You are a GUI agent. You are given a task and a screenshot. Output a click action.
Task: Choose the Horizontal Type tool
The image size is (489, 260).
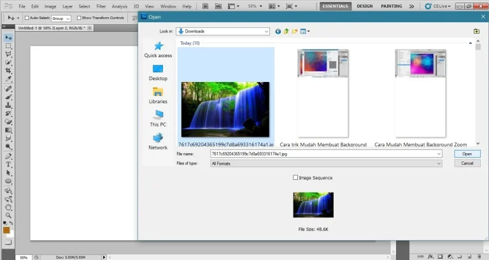8,164
